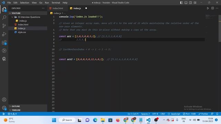
Task: Expand the OUTLINE section
Action: click(28, 106)
